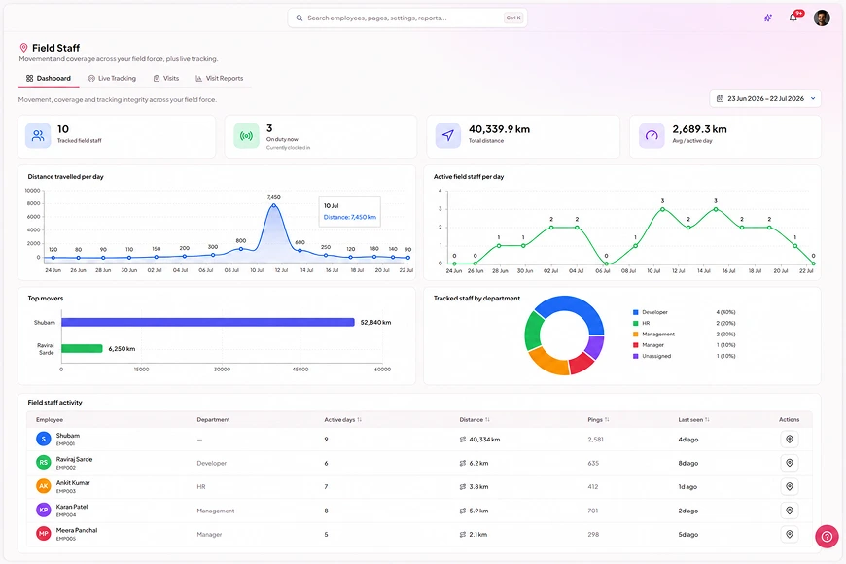Click the On duty now signal icon
Screen dimensions: 846x564
[246, 135]
